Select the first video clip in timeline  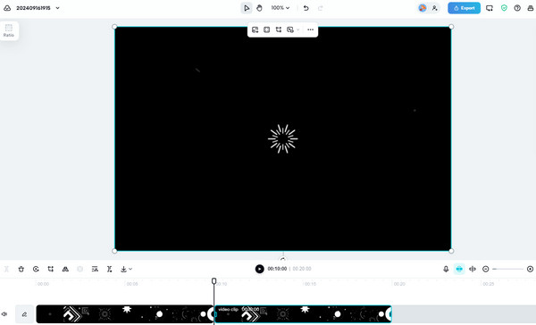(x=125, y=314)
